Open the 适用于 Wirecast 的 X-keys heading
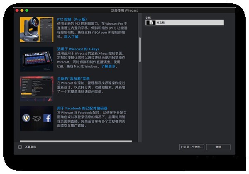249x174 pixels. click(x=78, y=49)
